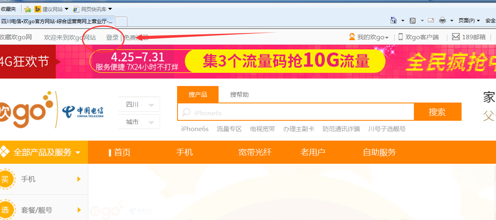Image resolution: width=496 pixels, height=220 pixels.
Task: Click the iPhone6s hot keyword link
Action: (x=195, y=129)
